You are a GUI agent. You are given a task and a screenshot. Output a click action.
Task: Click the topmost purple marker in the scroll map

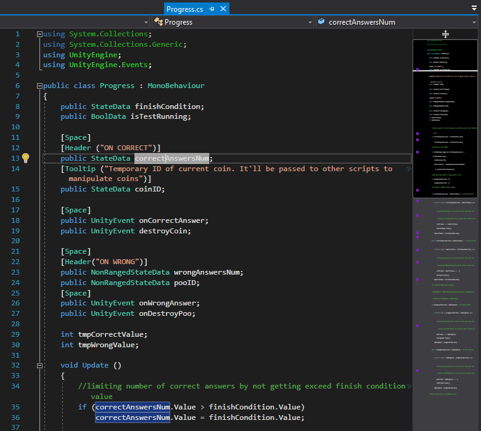(417, 70)
